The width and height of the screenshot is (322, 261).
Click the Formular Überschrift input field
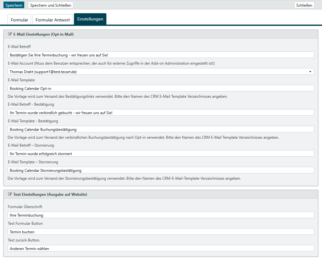click(161, 215)
